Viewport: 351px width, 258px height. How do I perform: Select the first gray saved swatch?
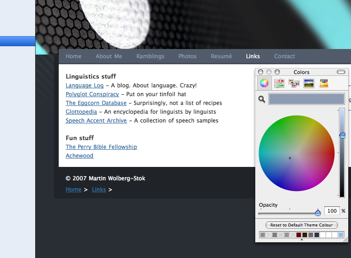263,235
